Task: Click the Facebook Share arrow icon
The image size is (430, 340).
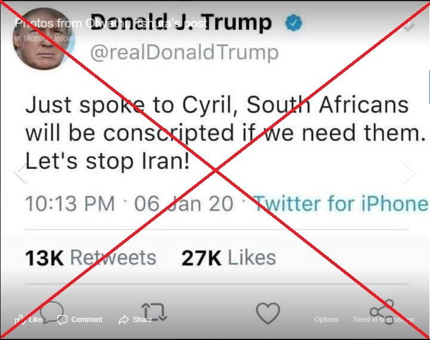Action: [124, 320]
